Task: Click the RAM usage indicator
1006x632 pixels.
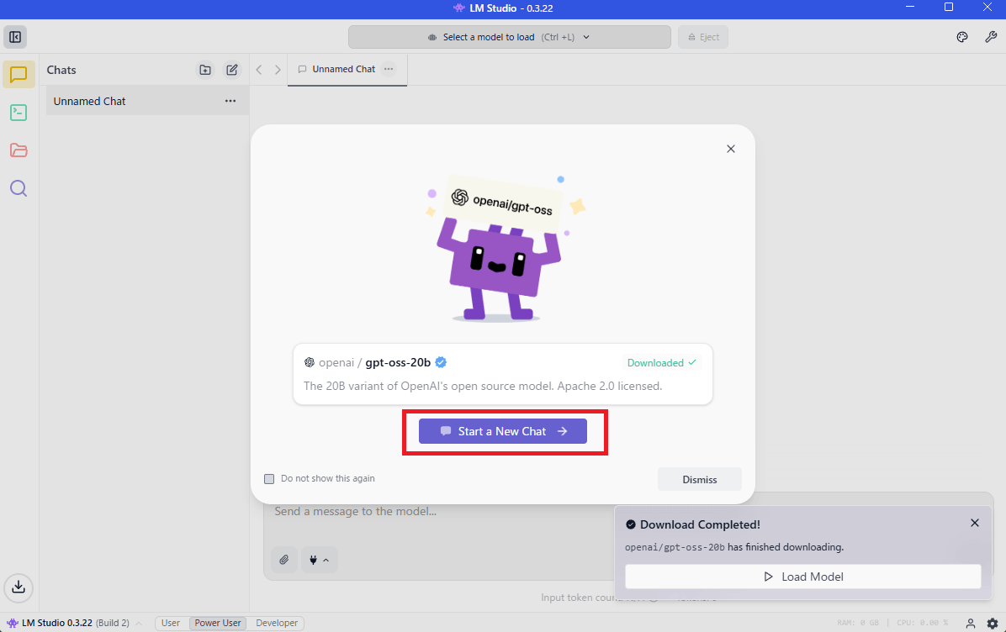Action: [858, 623]
